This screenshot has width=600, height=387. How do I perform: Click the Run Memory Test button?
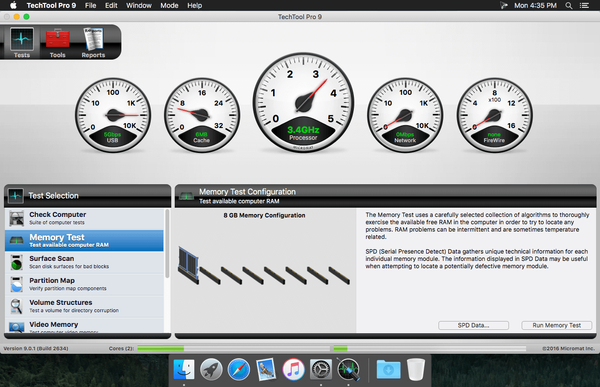click(x=557, y=325)
